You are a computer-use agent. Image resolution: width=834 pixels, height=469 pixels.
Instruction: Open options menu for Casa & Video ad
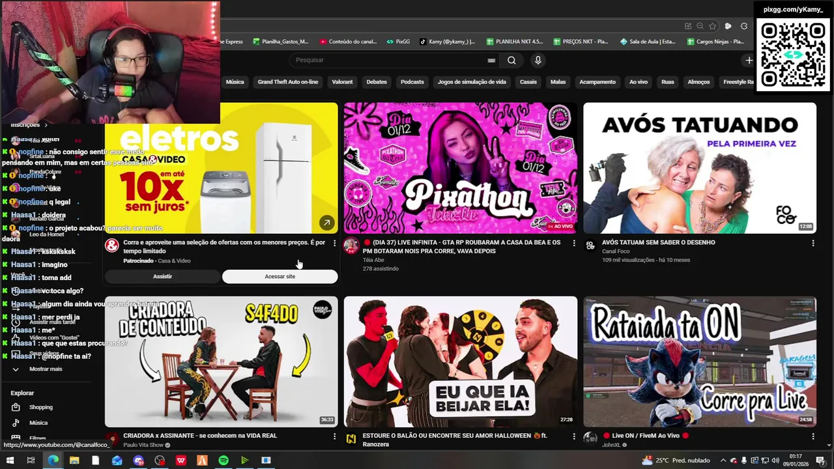[334, 243]
